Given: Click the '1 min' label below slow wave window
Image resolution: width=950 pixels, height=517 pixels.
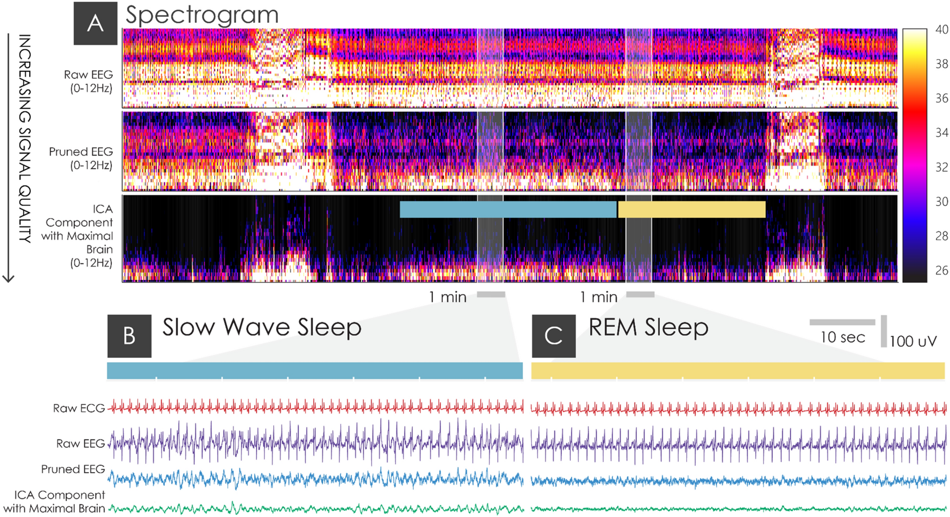Looking at the screenshot, I should [x=447, y=297].
